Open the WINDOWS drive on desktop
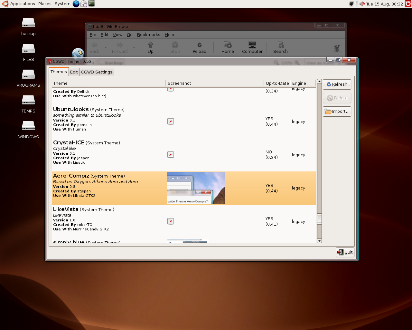This screenshot has width=412, height=330. point(28,126)
